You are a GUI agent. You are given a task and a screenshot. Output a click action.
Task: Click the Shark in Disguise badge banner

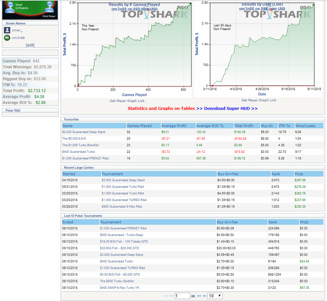[30, 10]
